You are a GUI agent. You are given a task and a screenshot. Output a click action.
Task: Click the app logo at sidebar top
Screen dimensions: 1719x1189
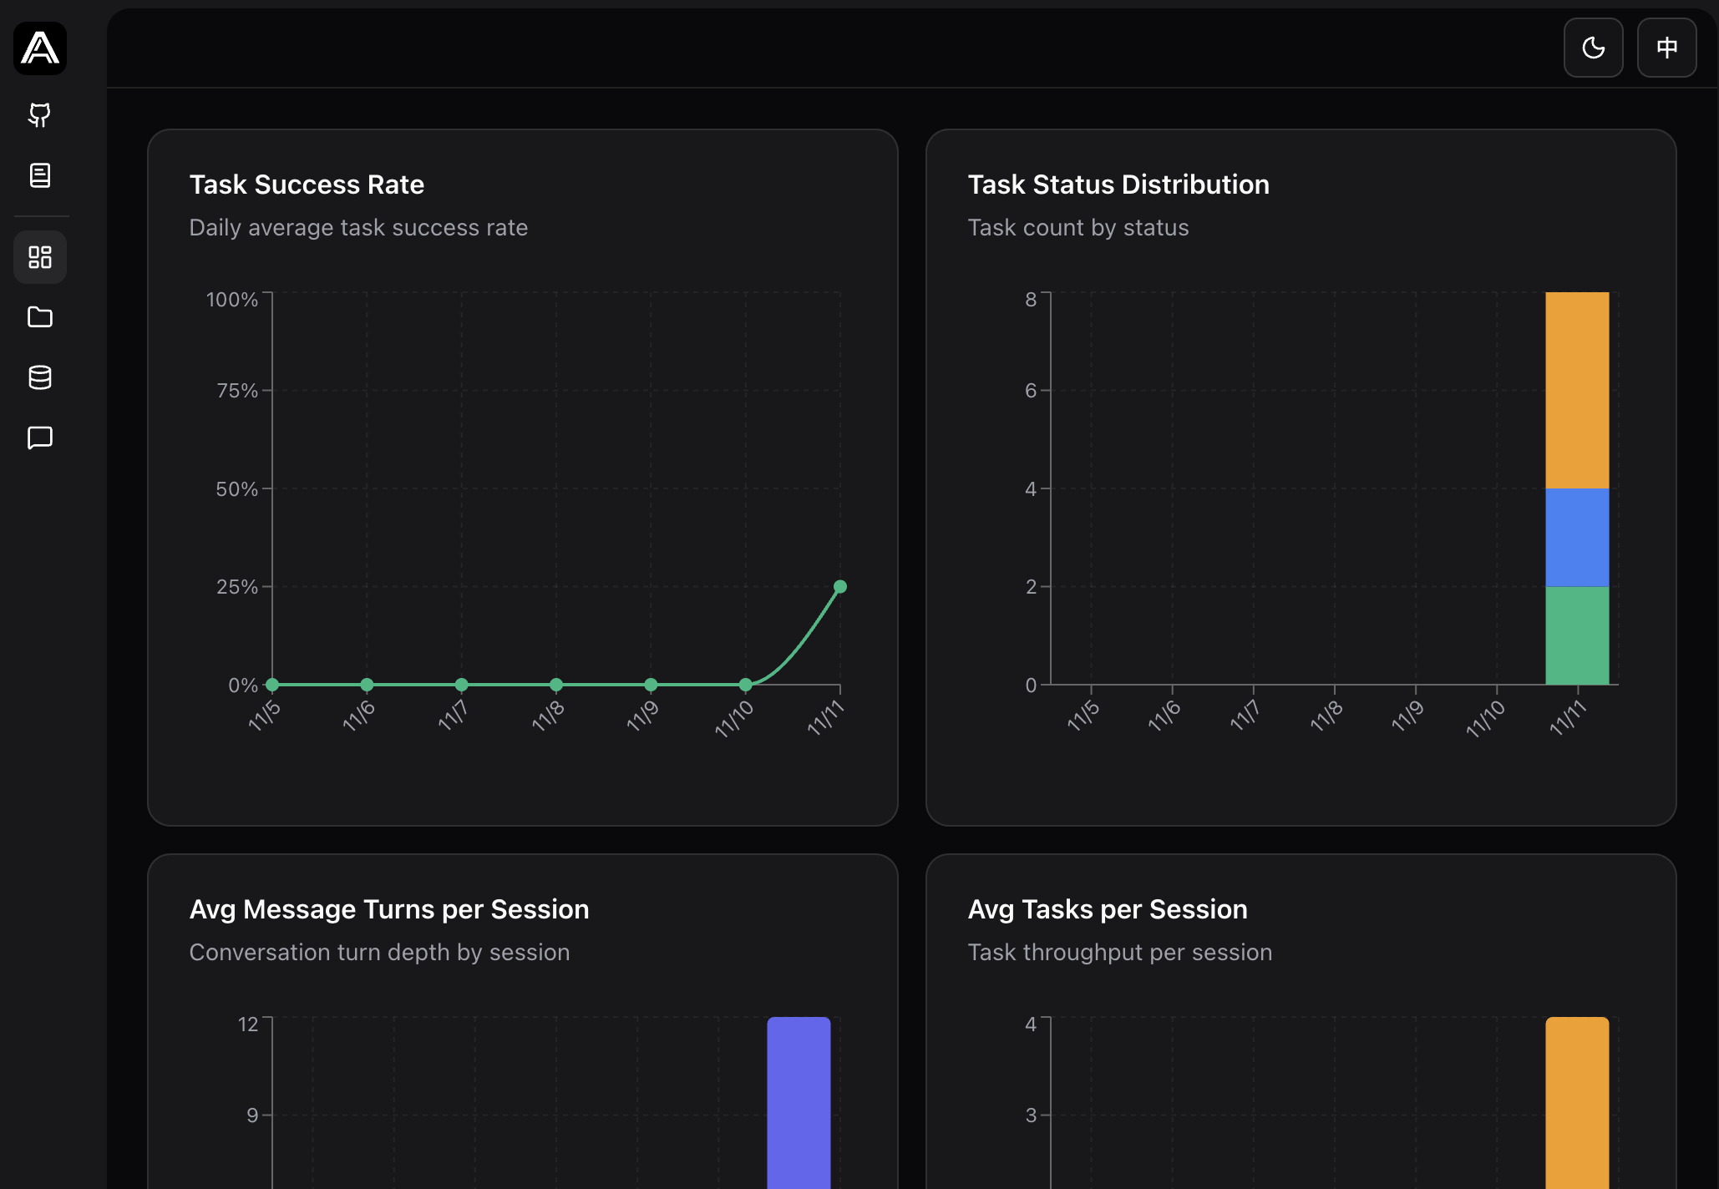point(41,49)
